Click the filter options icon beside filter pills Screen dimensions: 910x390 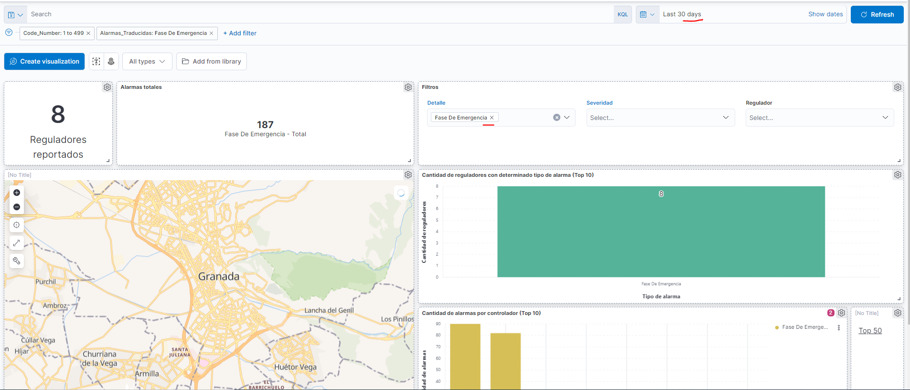coord(9,32)
